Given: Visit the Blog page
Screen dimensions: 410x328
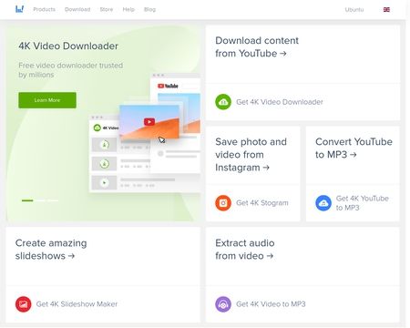Looking at the screenshot, I should (x=149, y=9).
